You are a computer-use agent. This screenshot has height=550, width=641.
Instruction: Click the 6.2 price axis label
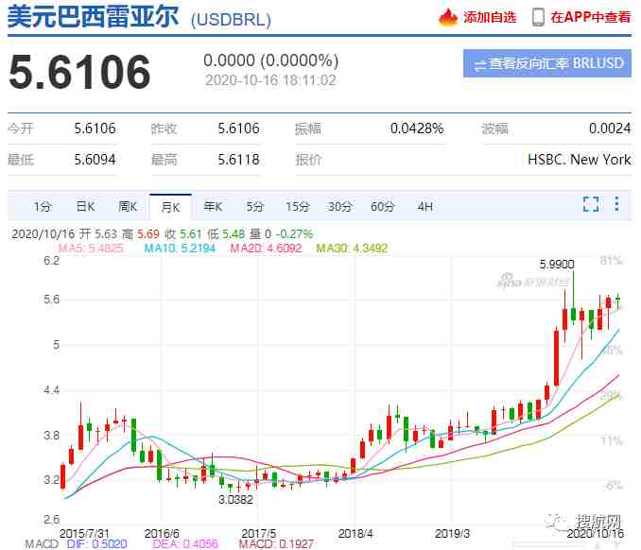tap(51, 261)
